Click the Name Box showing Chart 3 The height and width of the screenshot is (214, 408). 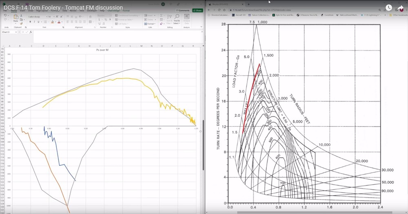coord(9,32)
